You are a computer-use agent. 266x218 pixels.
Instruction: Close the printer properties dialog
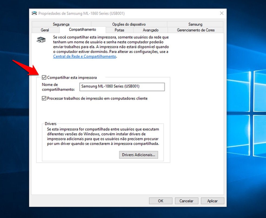(222, 13)
